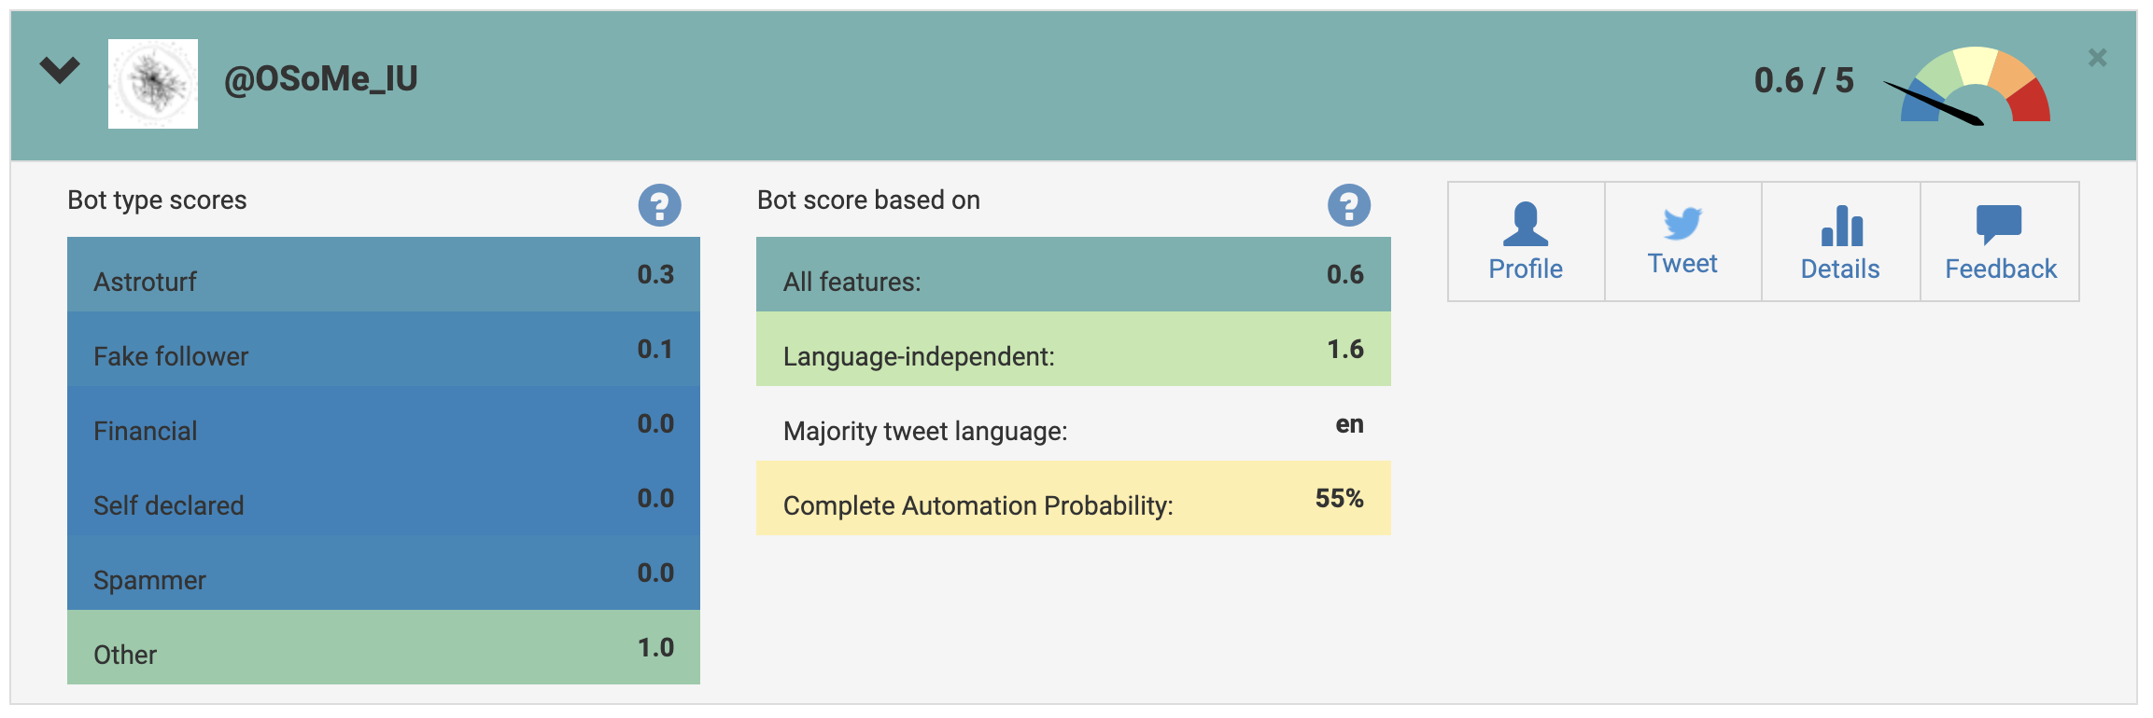2153x718 pixels.
Task: Click the Financial score row
Action: (x=383, y=424)
